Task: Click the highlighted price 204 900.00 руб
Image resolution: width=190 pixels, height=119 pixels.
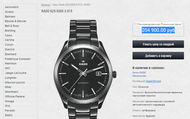Action: (x=158, y=30)
